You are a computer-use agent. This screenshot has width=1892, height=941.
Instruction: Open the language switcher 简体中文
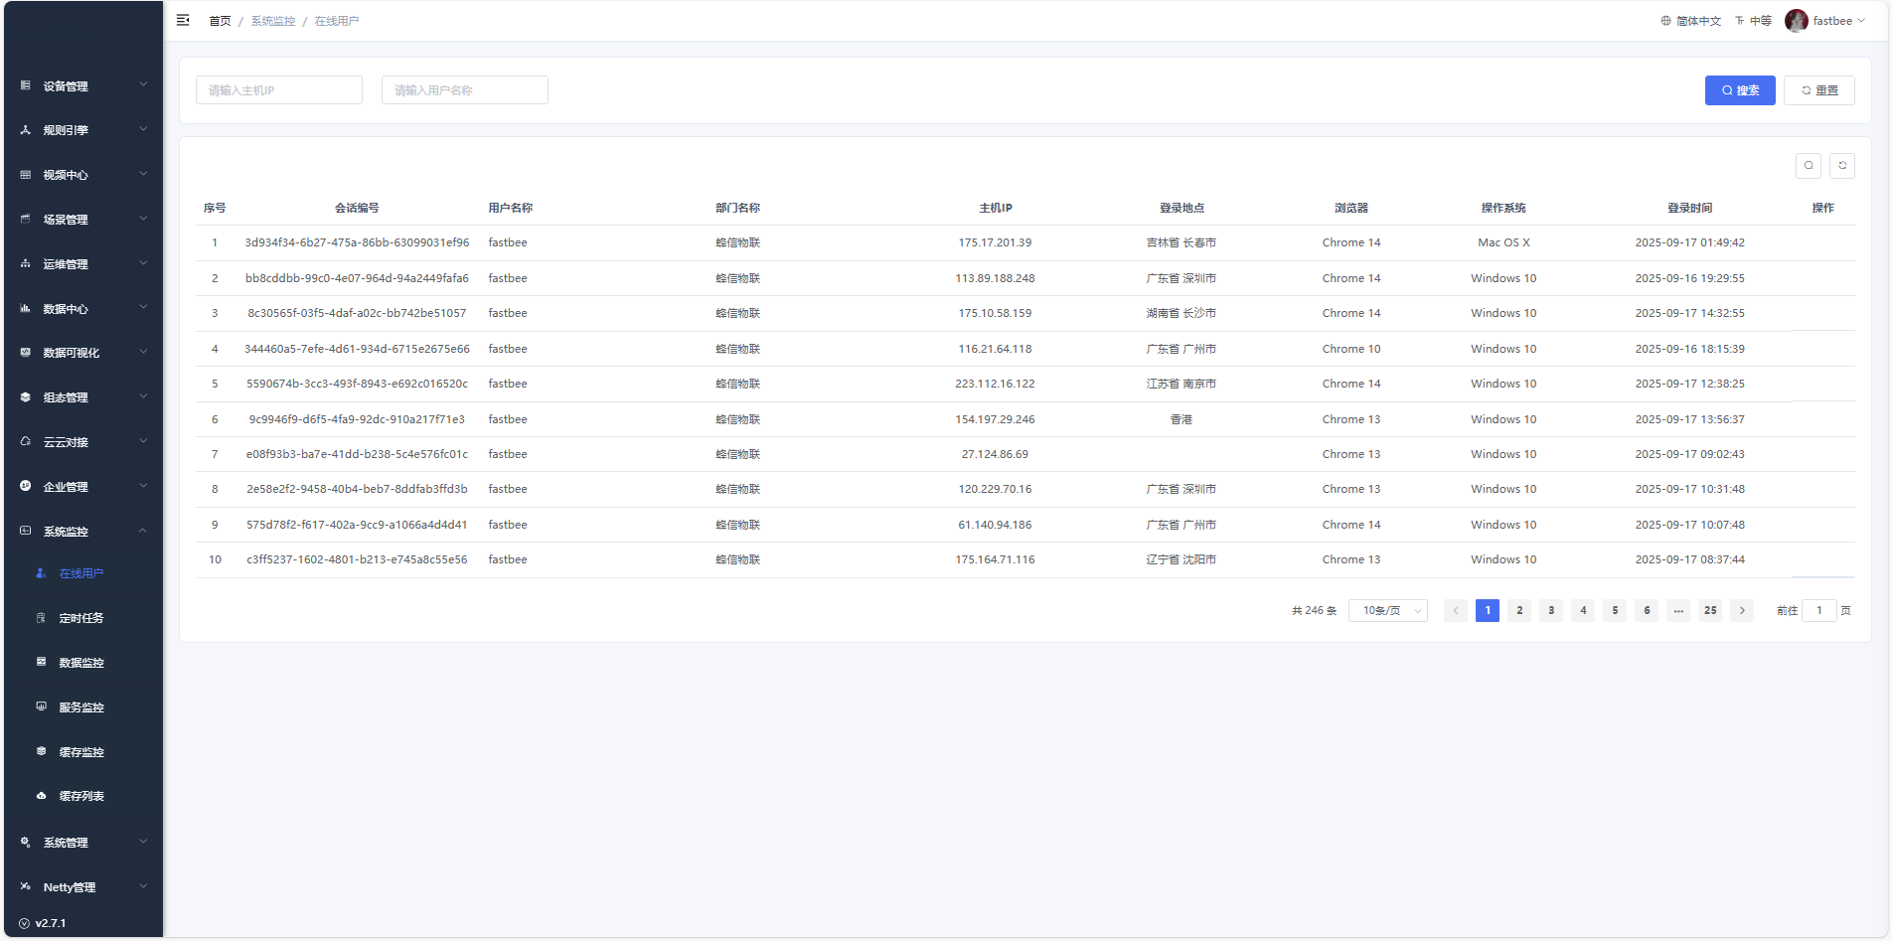(x=1690, y=21)
